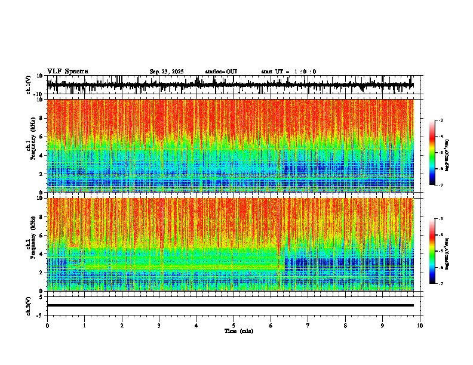Click the '8' kHz tick of ch.2 spectrogram

pos(41,217)
